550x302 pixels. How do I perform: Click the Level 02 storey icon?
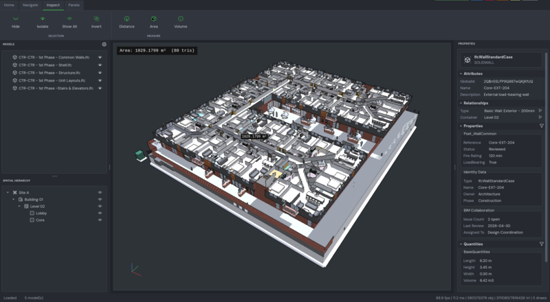coord(26,207)
